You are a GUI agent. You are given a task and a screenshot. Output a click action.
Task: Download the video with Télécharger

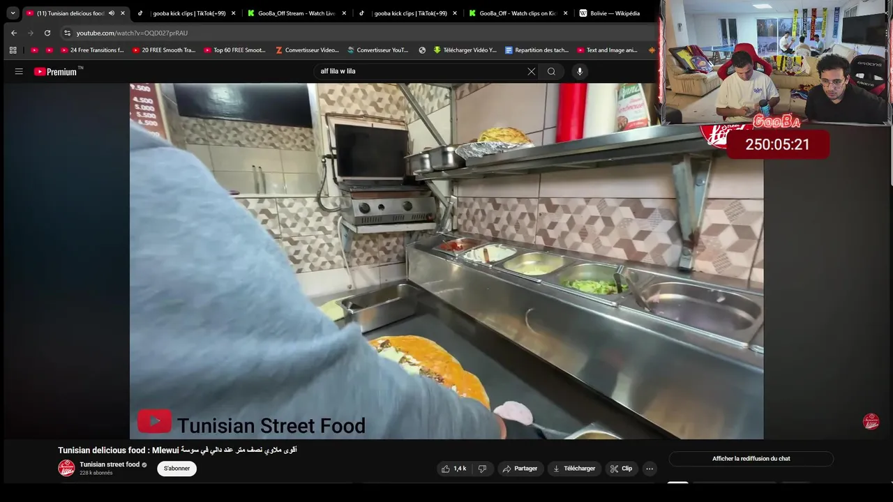coord(573,469)
